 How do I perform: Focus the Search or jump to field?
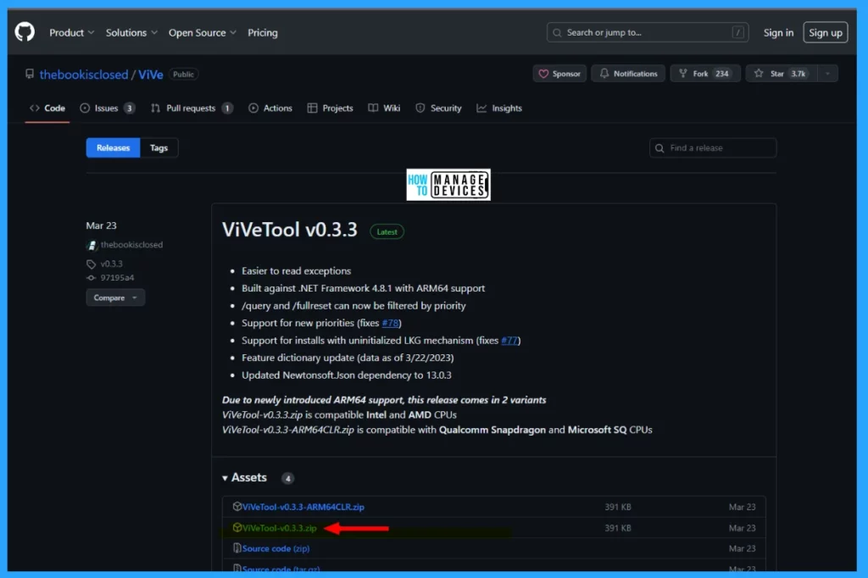click(647, 33)
